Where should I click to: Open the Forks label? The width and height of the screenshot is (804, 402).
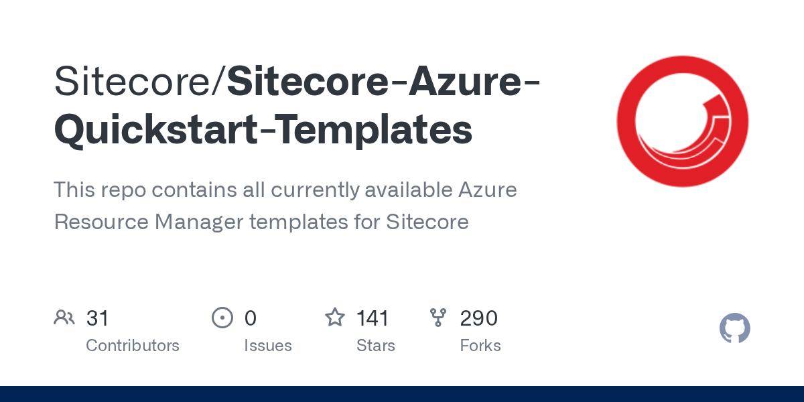pyautogui.click(x=480, y=346)
